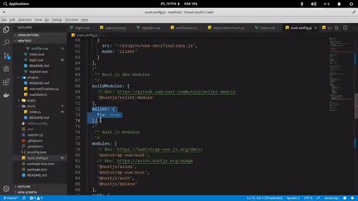This screenshot has height=201, width=358.
Task: Open the Terminal menu
Action: (x=71, y=20)
